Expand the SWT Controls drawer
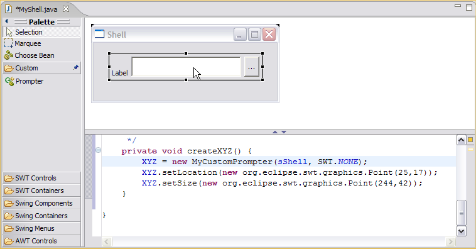Screen dimensions: 476x249 click(x=42, y=178)
